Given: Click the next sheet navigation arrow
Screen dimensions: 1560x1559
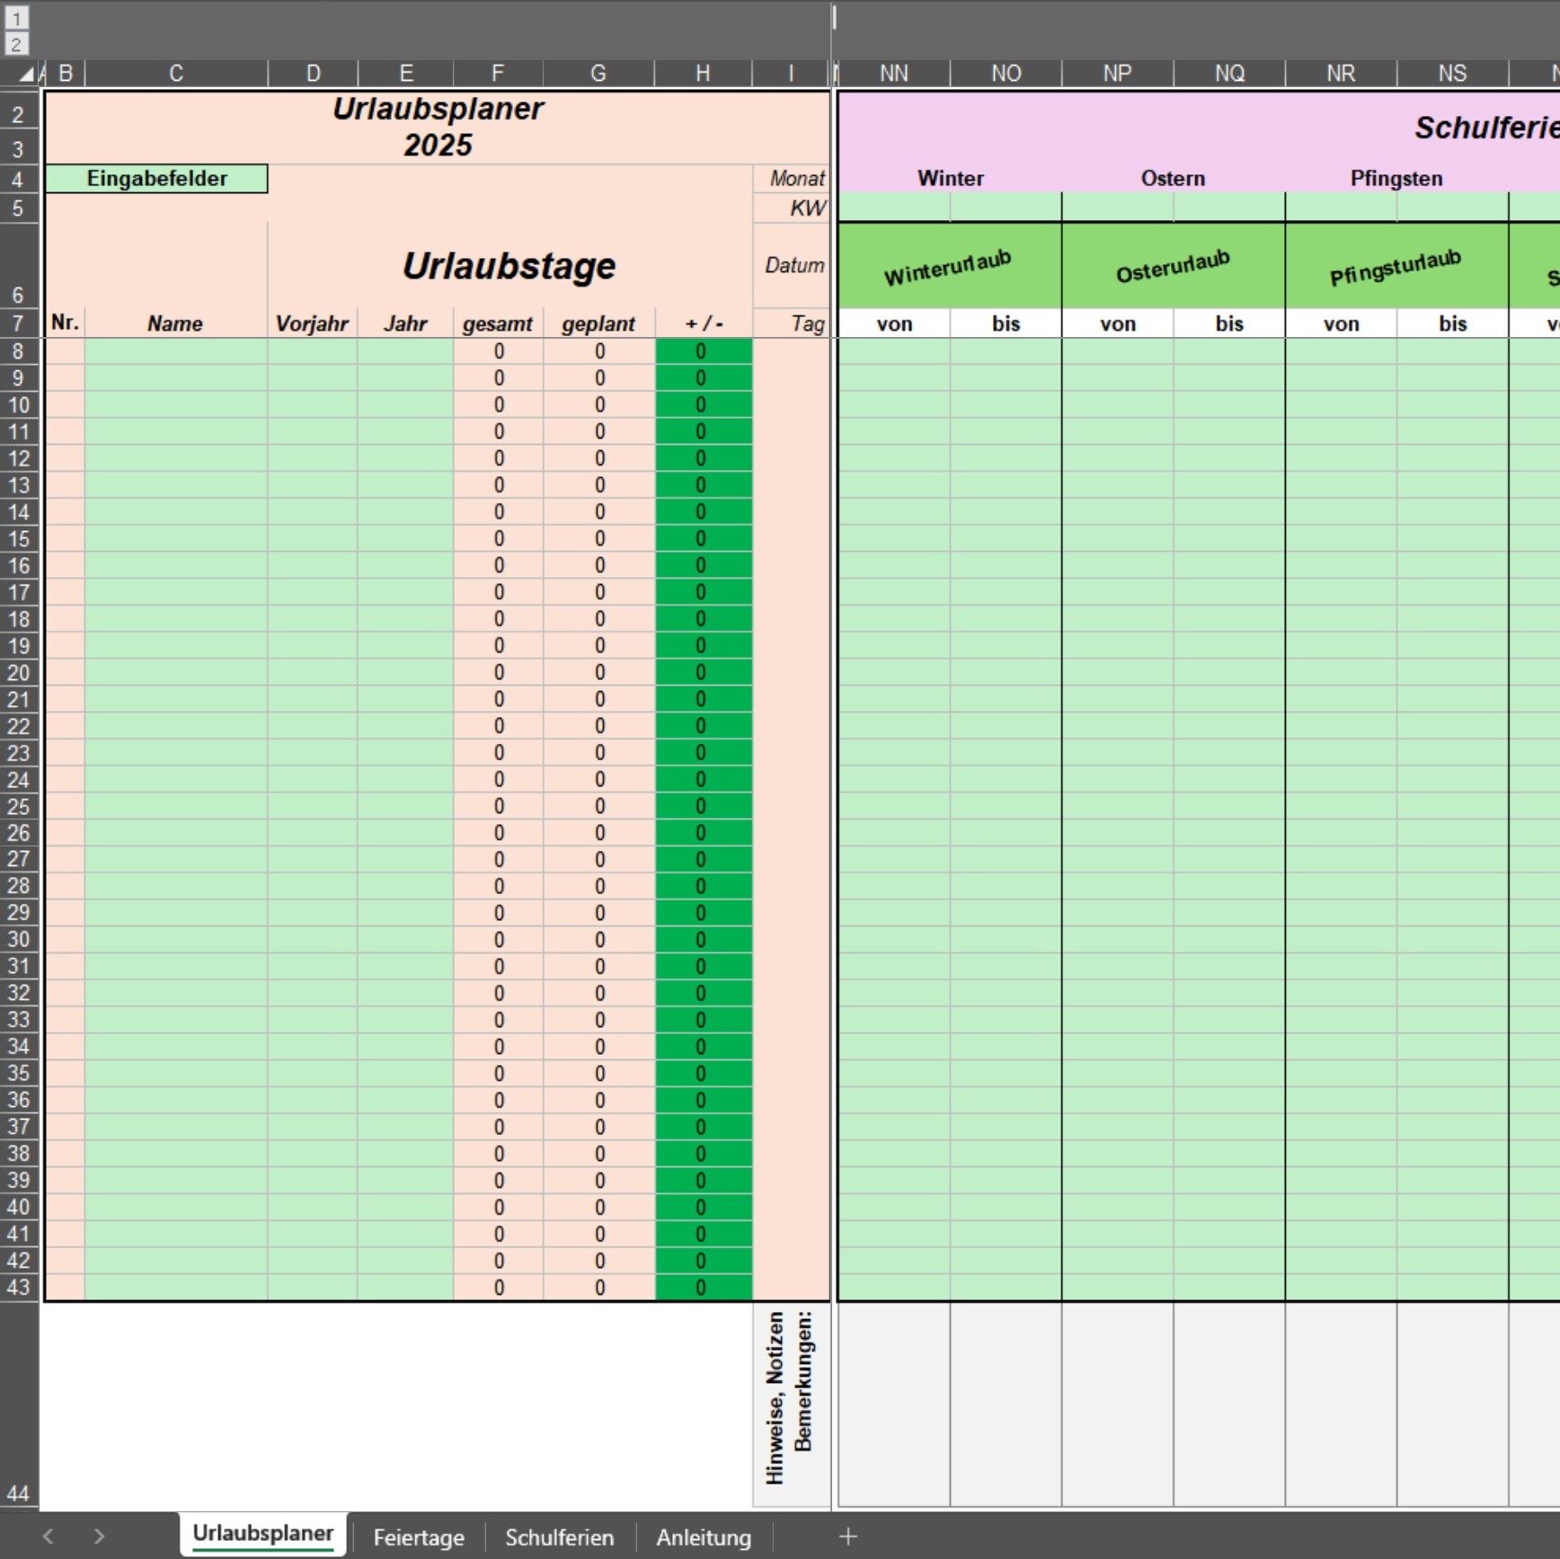Looking at the screenshot, I should point(99,1537).
